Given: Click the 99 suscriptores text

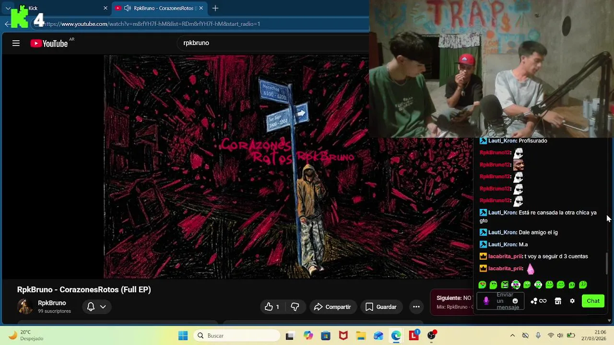Looking at the screenshot, I should pyautogui.click(x=54, y=311).
